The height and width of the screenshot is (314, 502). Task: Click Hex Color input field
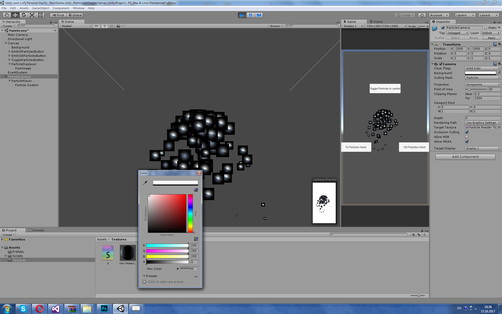(x=189, y=269)
